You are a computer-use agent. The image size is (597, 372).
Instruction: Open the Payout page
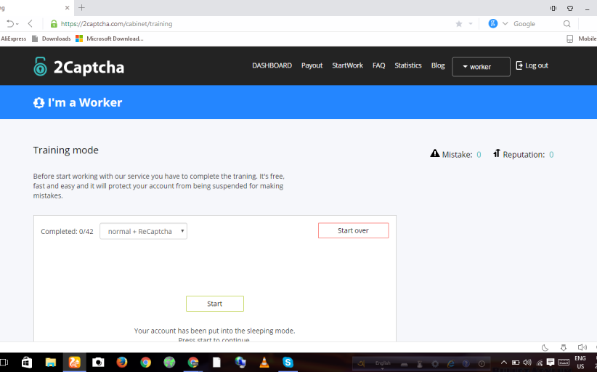click(x=312, y=65)
